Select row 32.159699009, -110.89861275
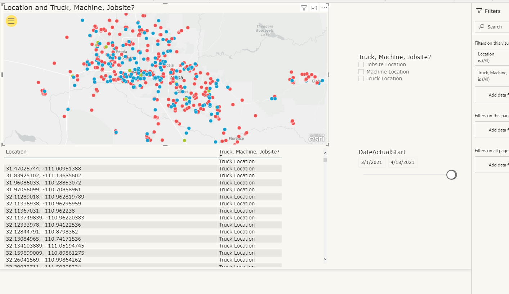Viewport: 509px width, 294px height. point(143,253)
